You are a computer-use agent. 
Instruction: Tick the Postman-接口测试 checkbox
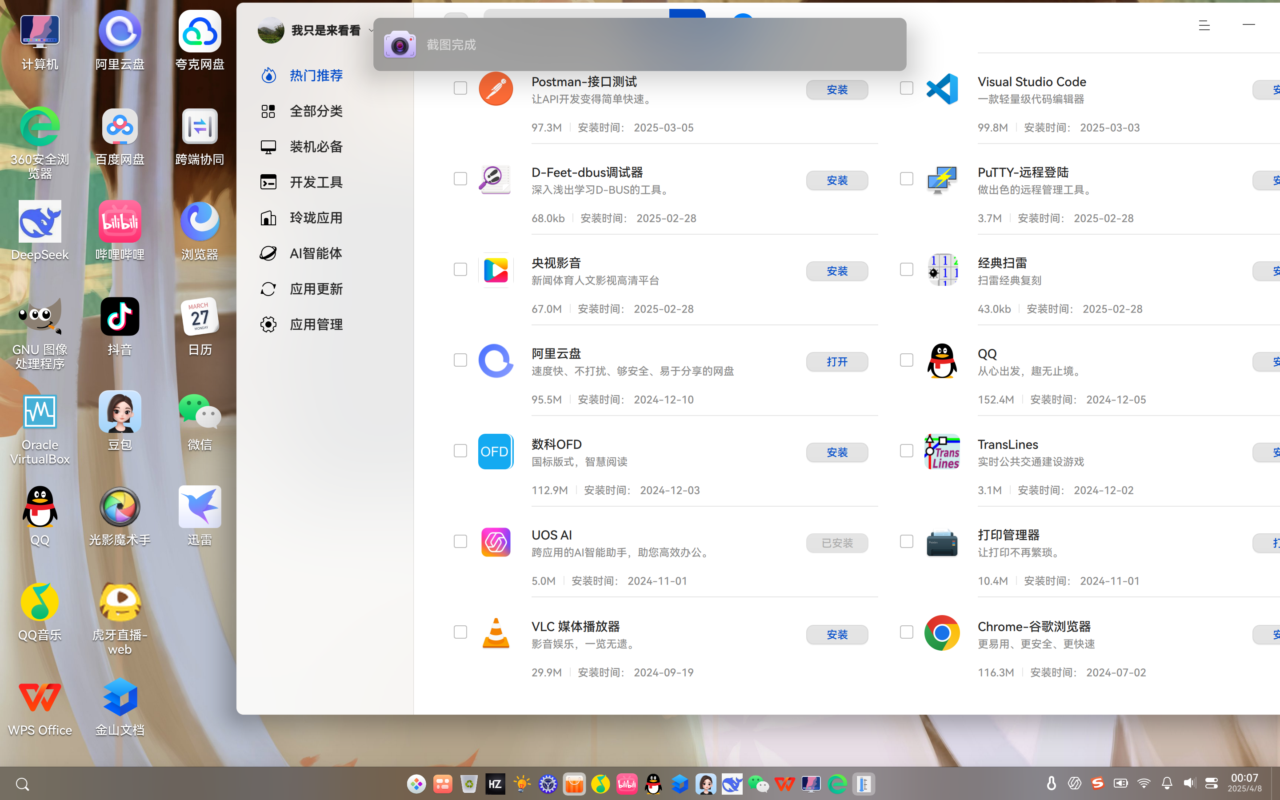click(x=460, y=88)
